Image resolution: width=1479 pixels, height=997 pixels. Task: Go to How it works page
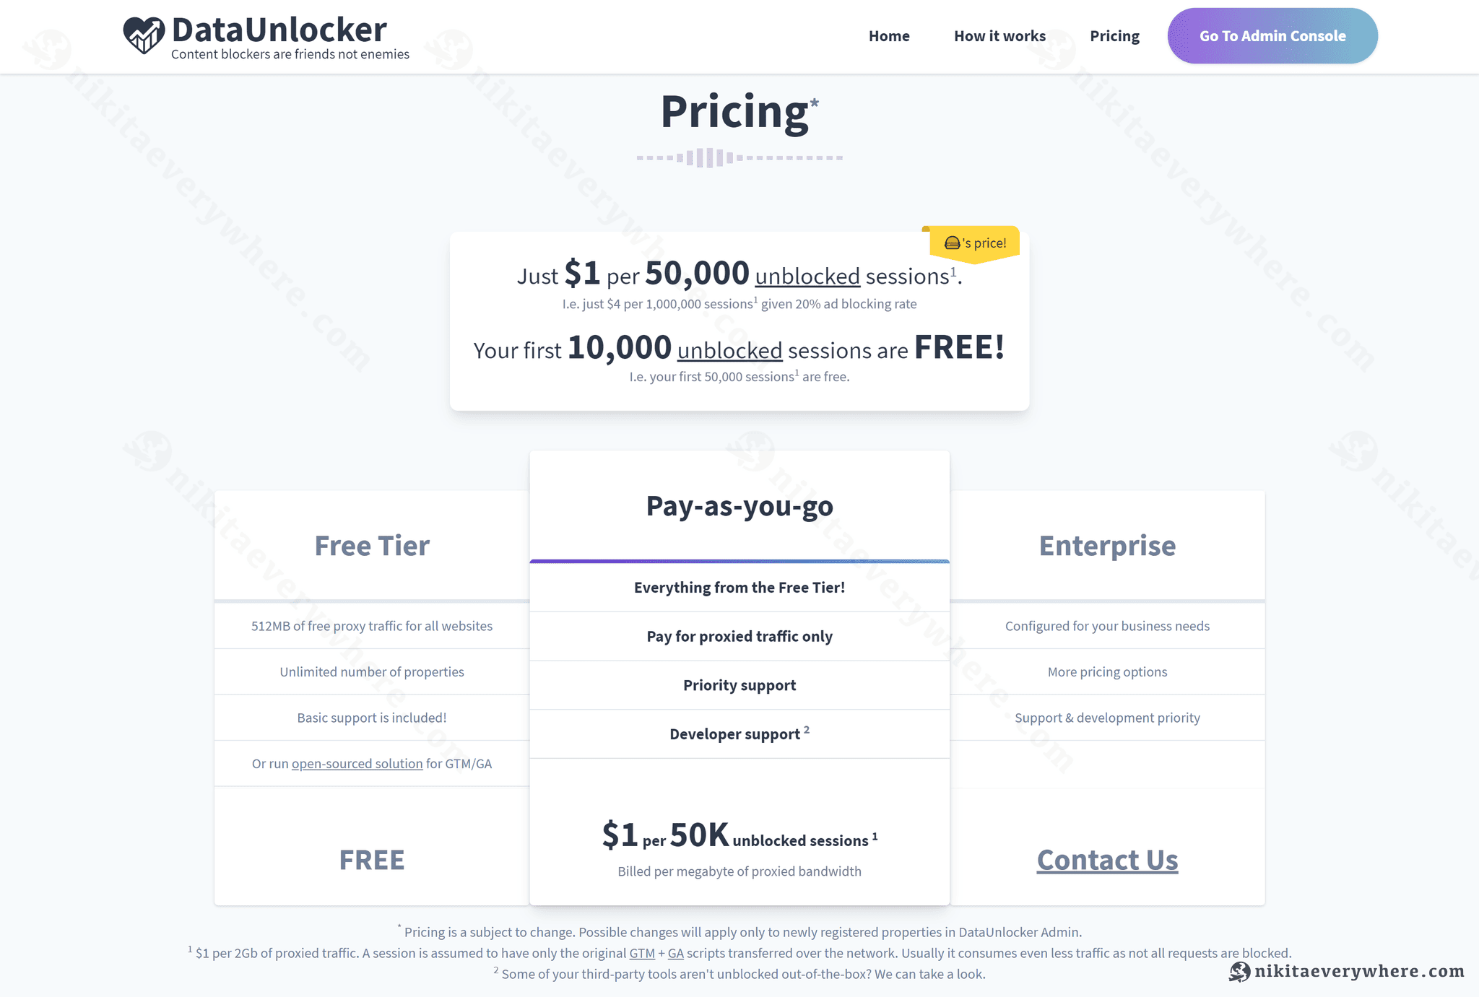(999, 36)
